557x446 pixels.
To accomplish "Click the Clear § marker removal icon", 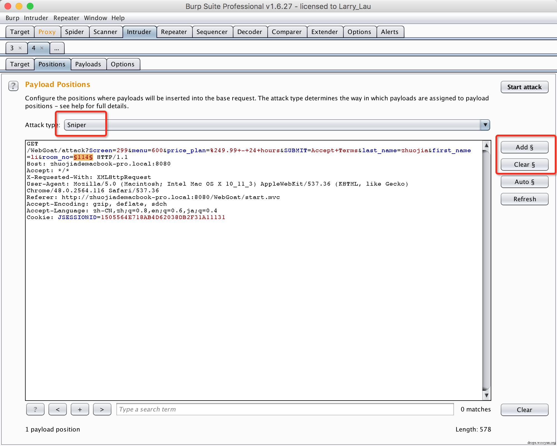I will point(524,164).
